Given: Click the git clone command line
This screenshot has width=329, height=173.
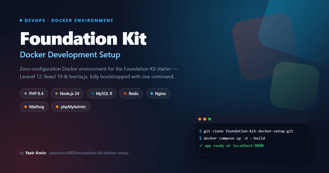Looking at the screenshot, I should [x=246, y=131].
